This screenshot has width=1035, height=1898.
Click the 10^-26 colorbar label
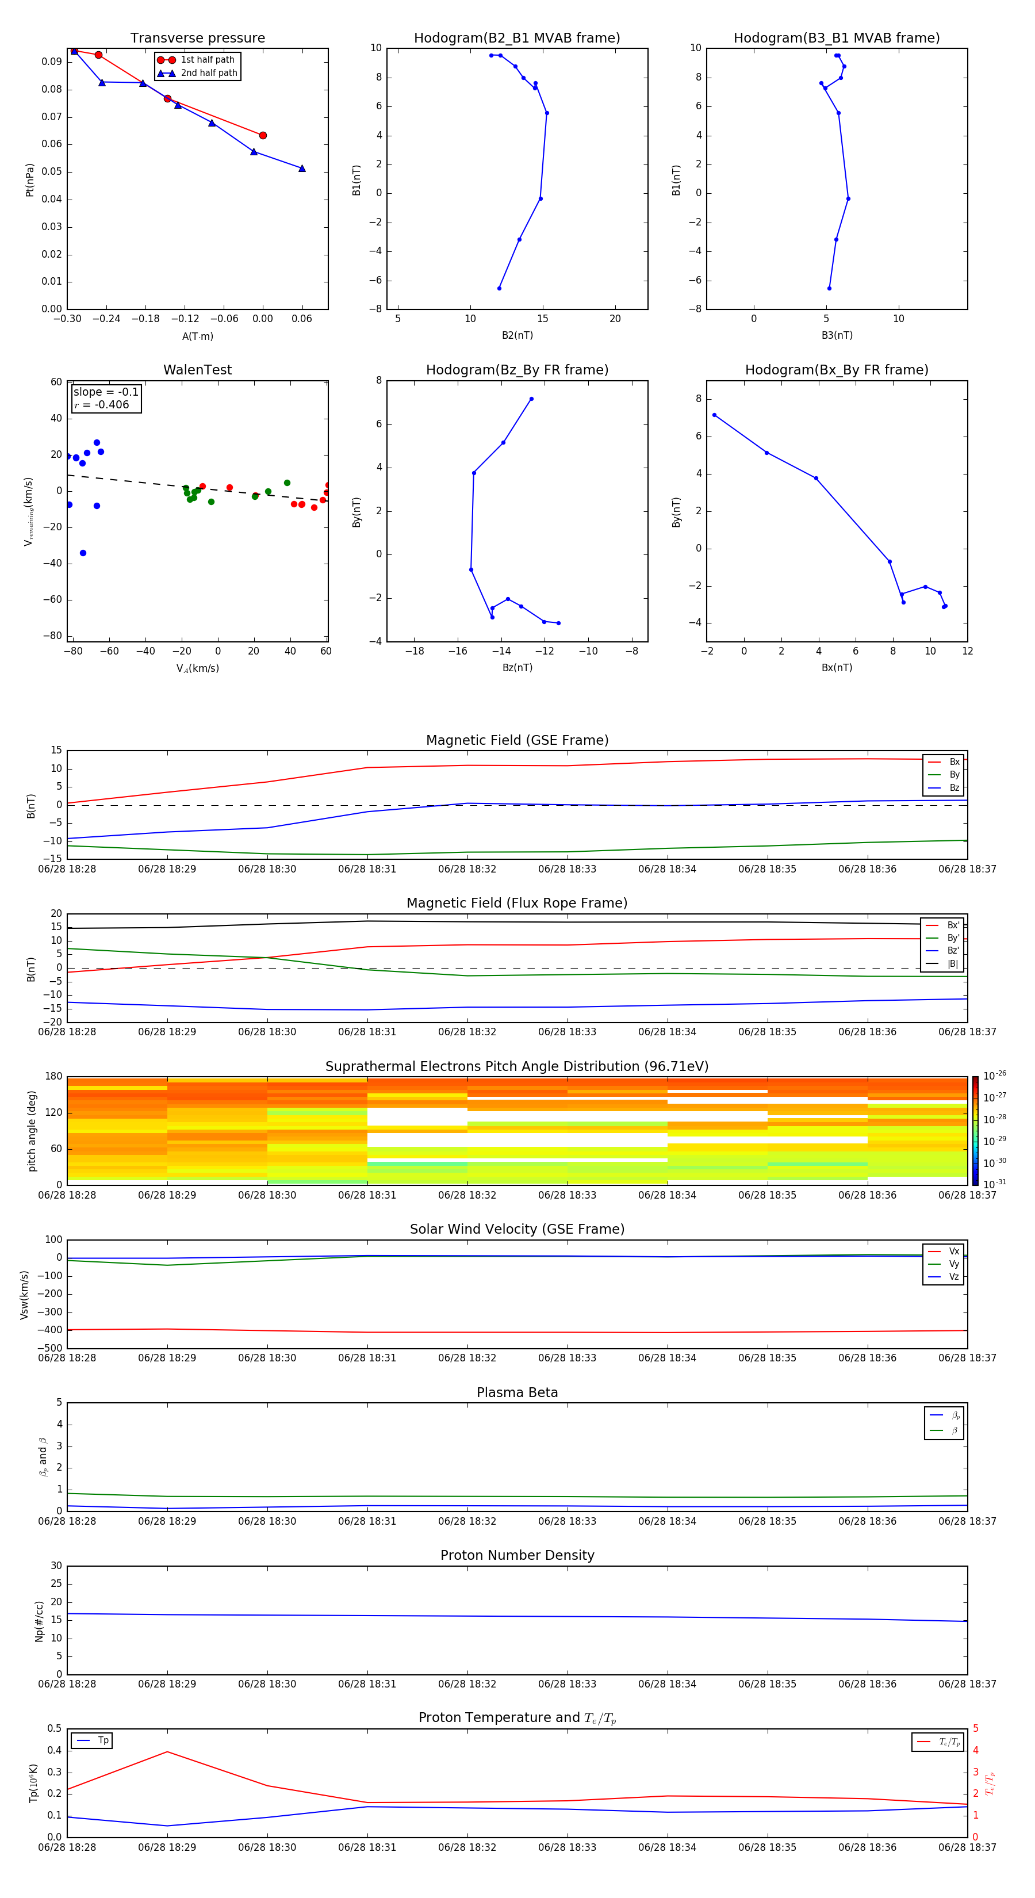(995, 1076)
